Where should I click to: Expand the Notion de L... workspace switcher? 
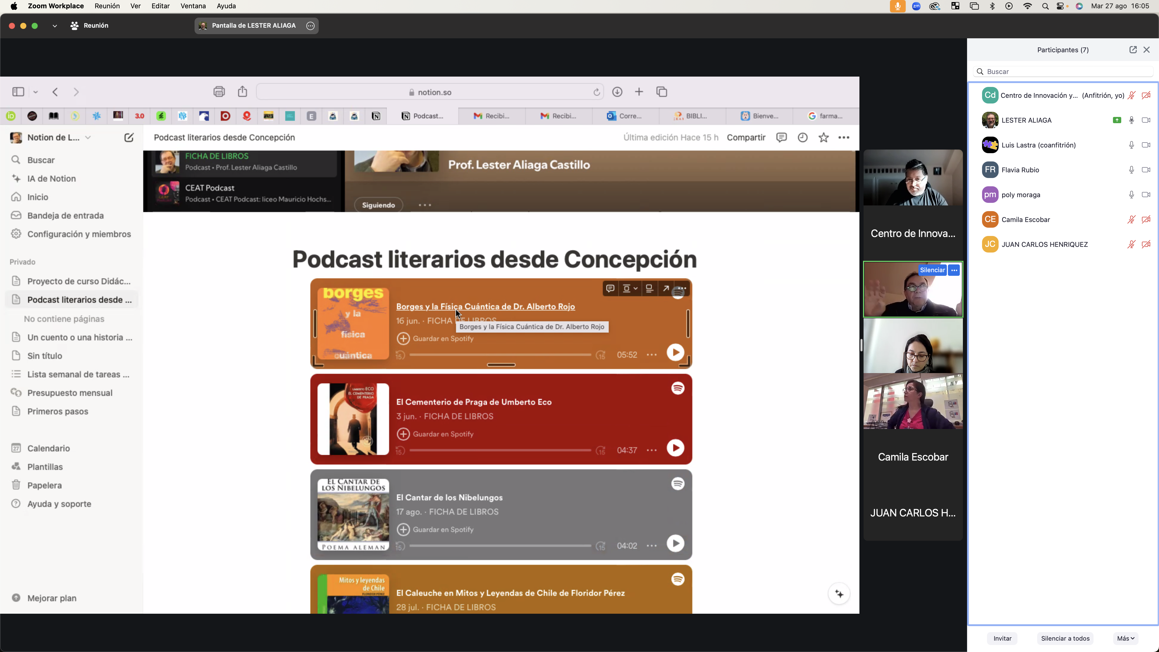pos(88,138)
